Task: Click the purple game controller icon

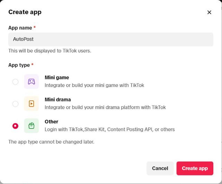Action: click(32, 81)
